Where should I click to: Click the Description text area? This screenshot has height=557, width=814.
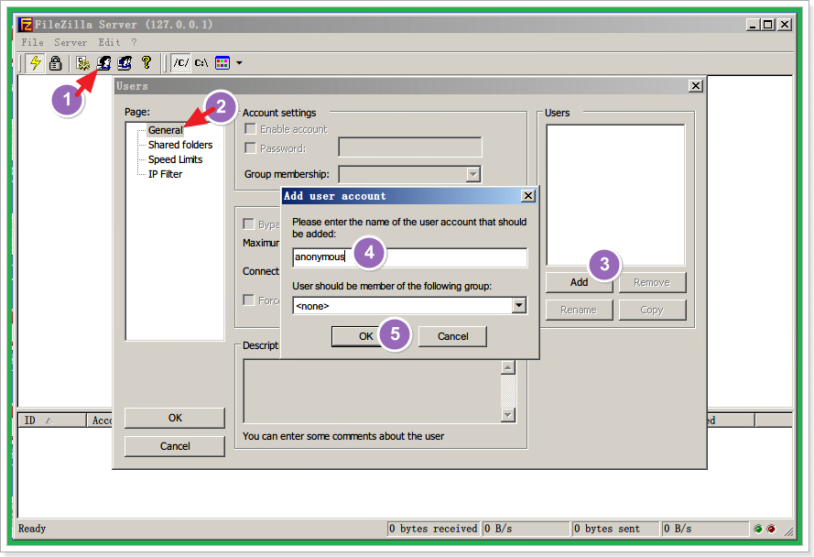[373, 391]
